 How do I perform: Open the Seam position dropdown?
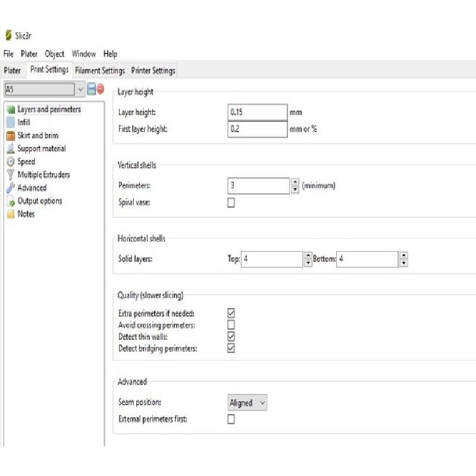pyautogui.click(x=247, y=403)
